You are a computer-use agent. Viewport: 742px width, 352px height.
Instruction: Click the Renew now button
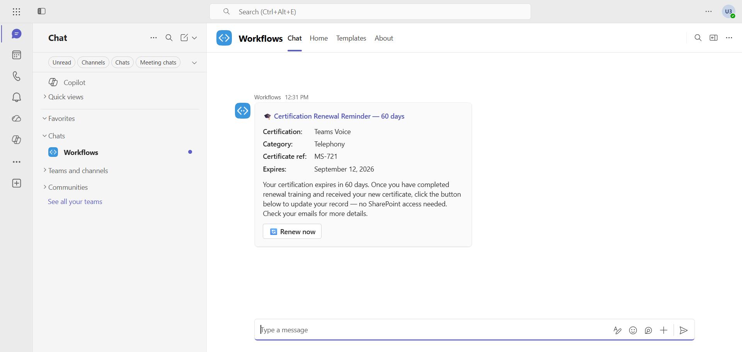click(292, 231)
